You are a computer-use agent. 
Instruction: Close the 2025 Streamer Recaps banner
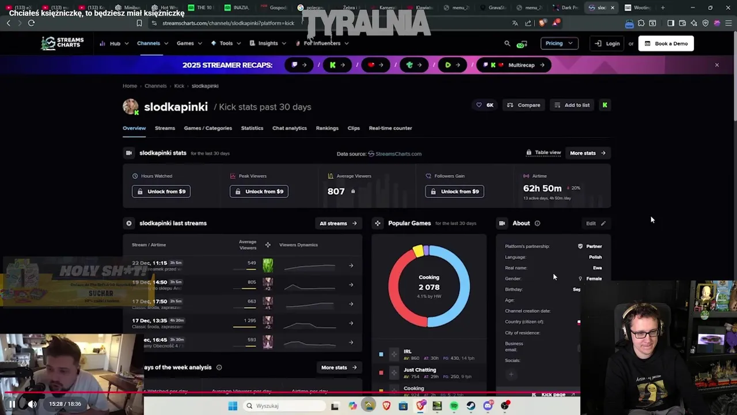tap(717, 65)
